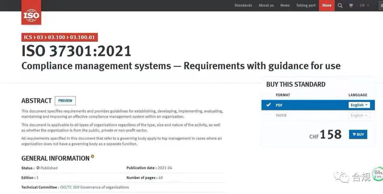Click the RSS feed icon beside General Information
The height and width of the screenshot is (194, 383).
click(92, 156)
